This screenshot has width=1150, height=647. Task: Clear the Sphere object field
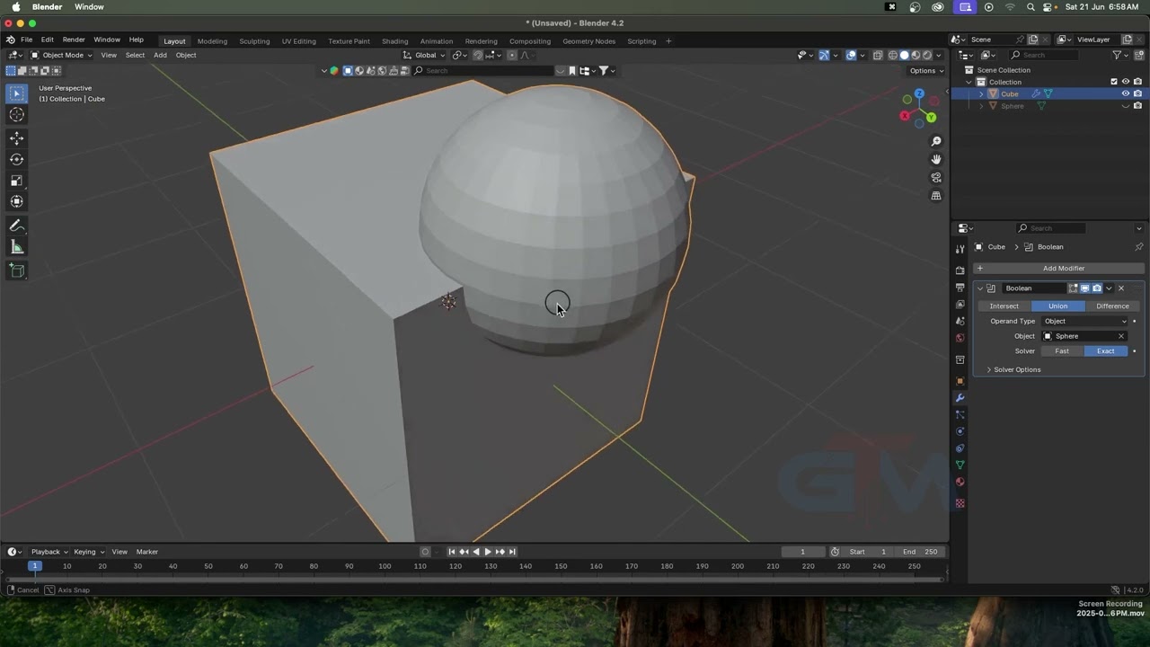pyautogui.click(x=1121, y=337)
